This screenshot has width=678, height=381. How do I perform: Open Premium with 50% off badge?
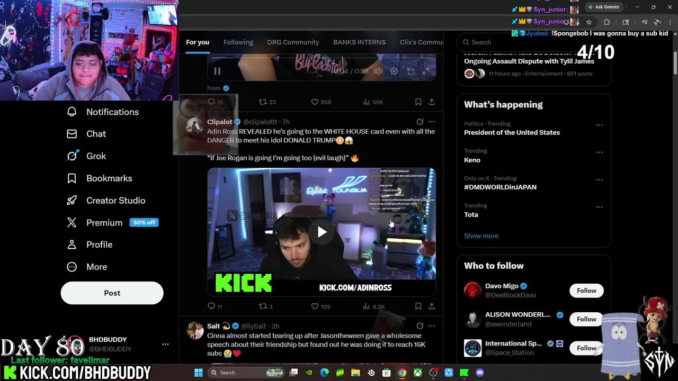(x=112, y=223)
